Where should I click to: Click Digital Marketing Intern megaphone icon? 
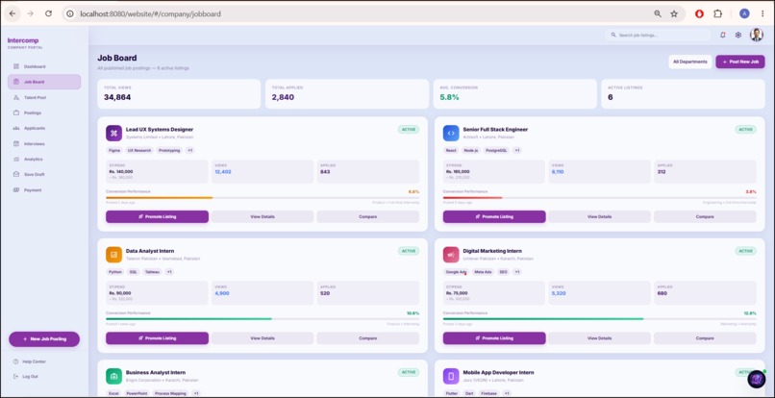[451, 255]
